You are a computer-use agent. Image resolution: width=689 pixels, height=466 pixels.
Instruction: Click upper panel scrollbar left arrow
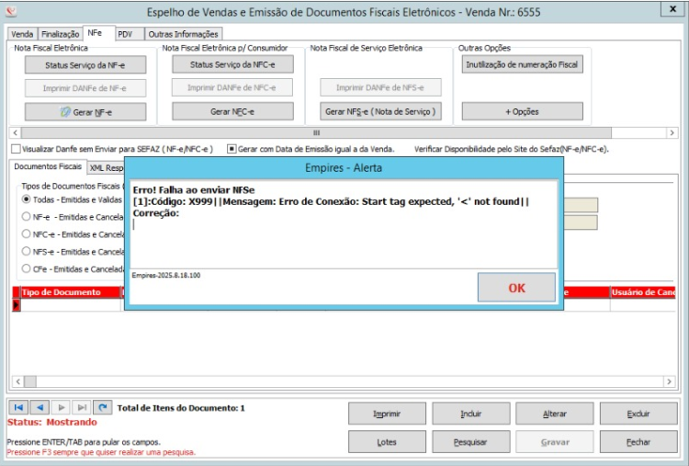16,132
